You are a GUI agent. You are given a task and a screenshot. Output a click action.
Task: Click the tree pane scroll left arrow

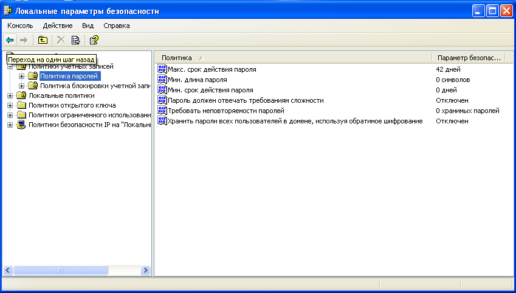tap(8, 271)
